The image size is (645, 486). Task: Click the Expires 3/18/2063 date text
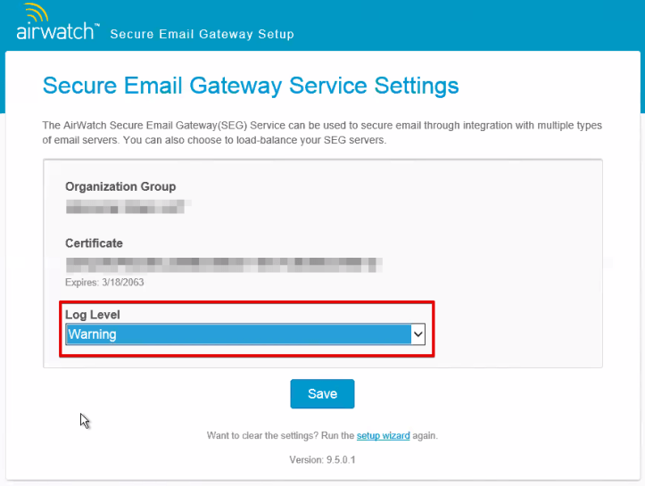104,282
